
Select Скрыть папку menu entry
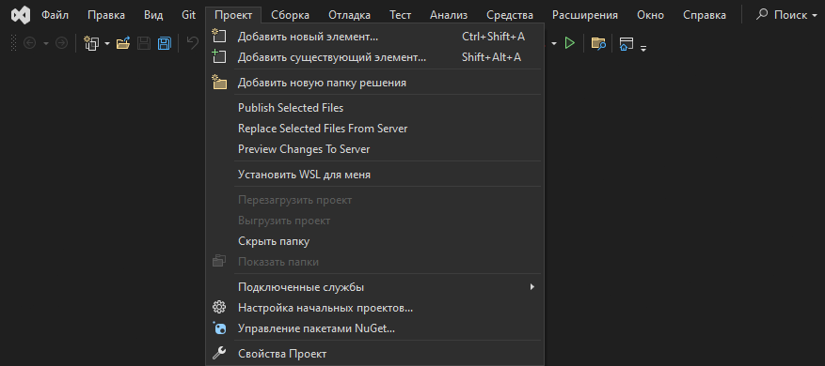[x=374, y=241]
